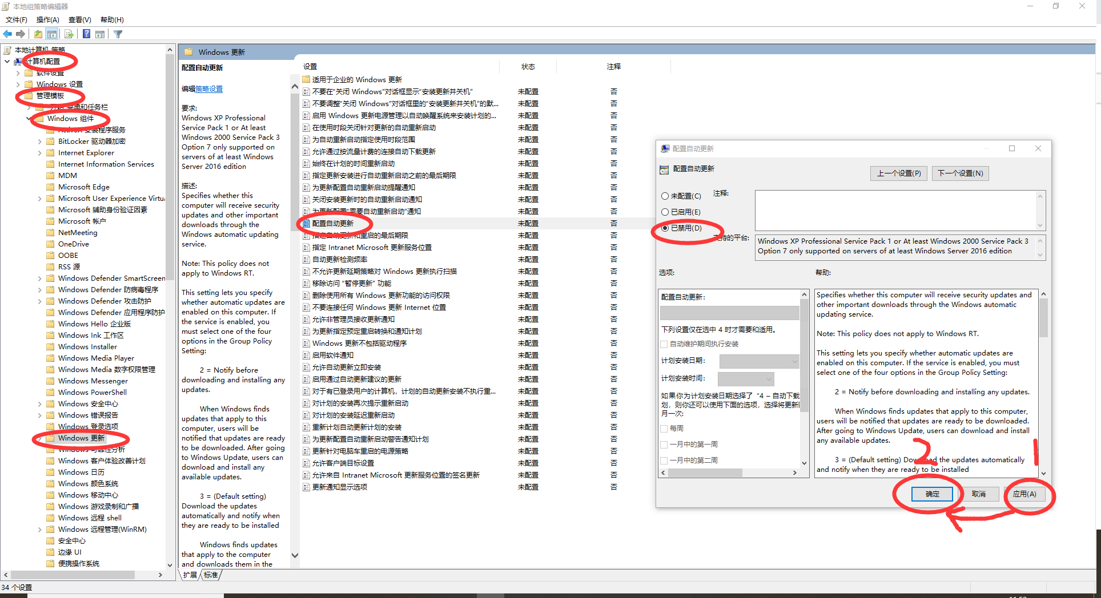Click the settings icon beside the dialog heading 配置自动更新
Screen dimensions: 1101x598
point(664,169)
